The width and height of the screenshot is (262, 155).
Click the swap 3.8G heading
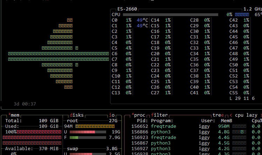point(92,149)
